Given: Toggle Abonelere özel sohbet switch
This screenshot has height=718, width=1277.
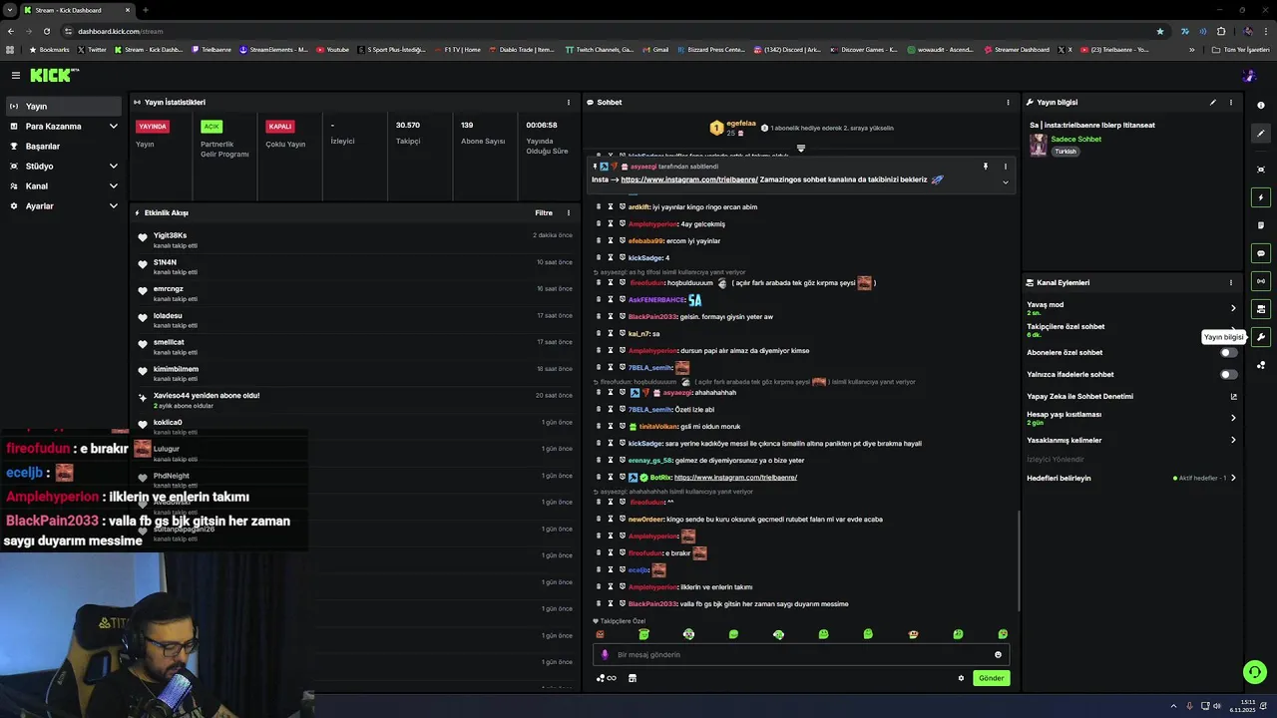Looking at the screenshot, I should point(1229,352).
